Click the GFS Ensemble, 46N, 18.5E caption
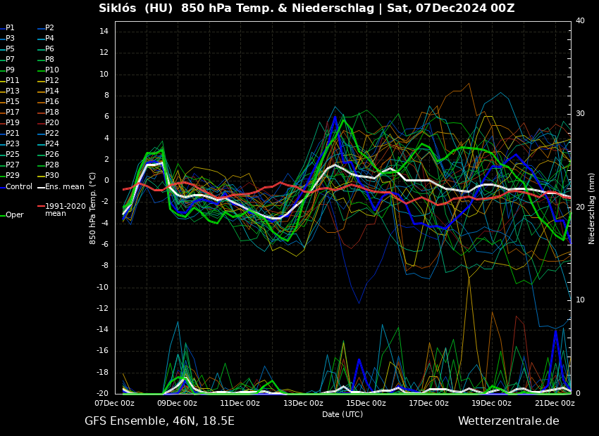This screenshot has height=436, width=599. (x=159, y=421)
